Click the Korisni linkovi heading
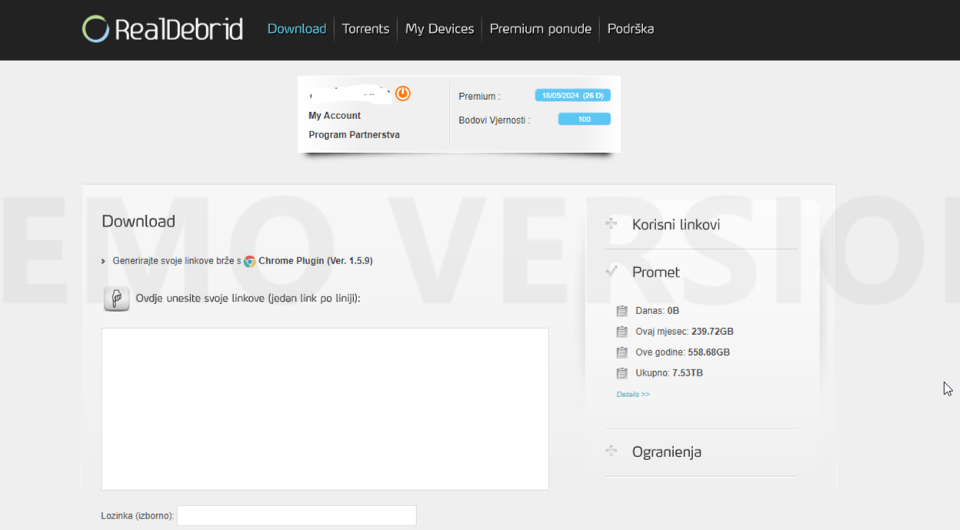This screenshot has height=530, width=960. 676,225
